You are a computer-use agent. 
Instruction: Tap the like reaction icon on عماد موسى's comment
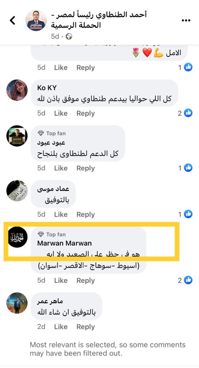(x=188, y=214)
